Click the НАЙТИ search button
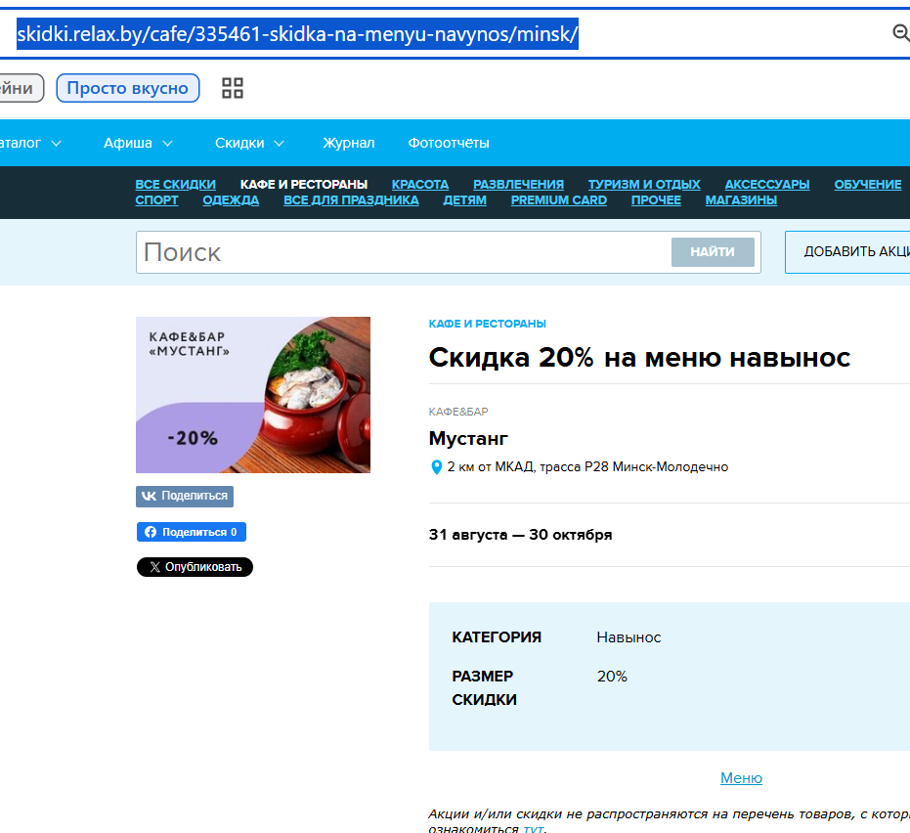 coord(713,252)
